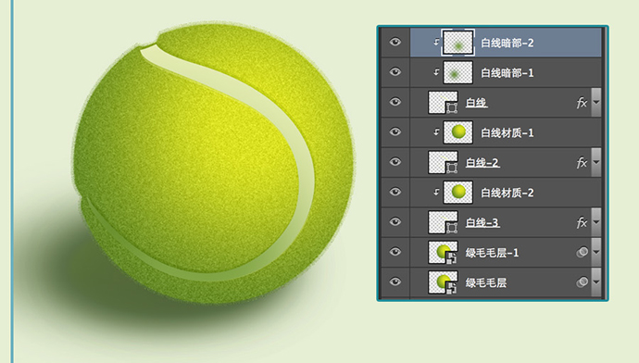Toggle visibility of 白线 layer

coord(395,102)
